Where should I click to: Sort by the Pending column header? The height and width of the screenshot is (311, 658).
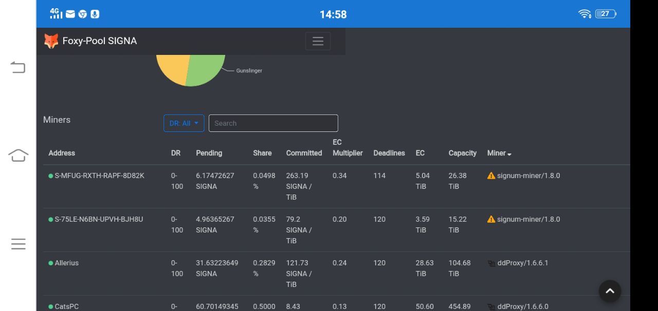coord(209,153)
